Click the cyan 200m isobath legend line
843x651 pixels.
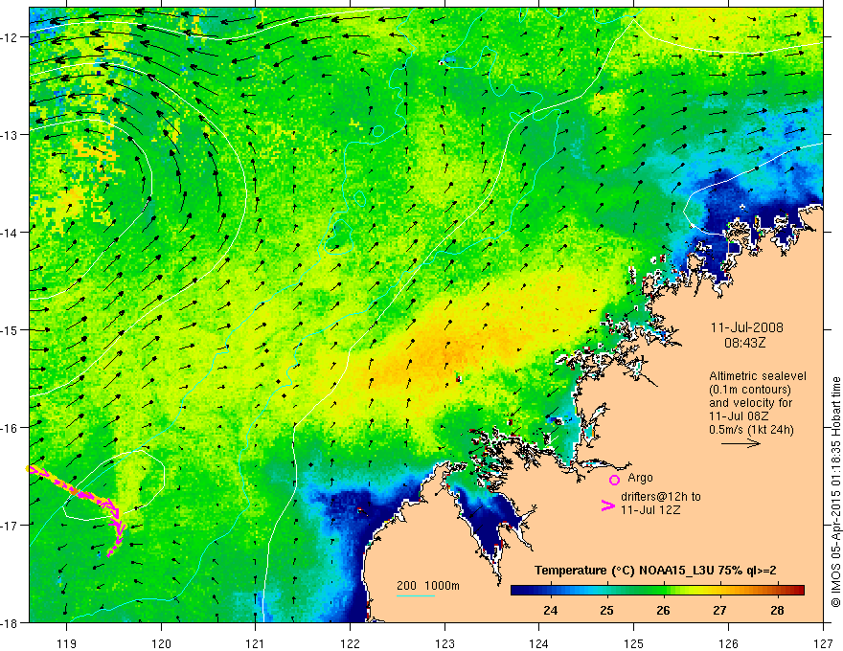click(416, 595)
